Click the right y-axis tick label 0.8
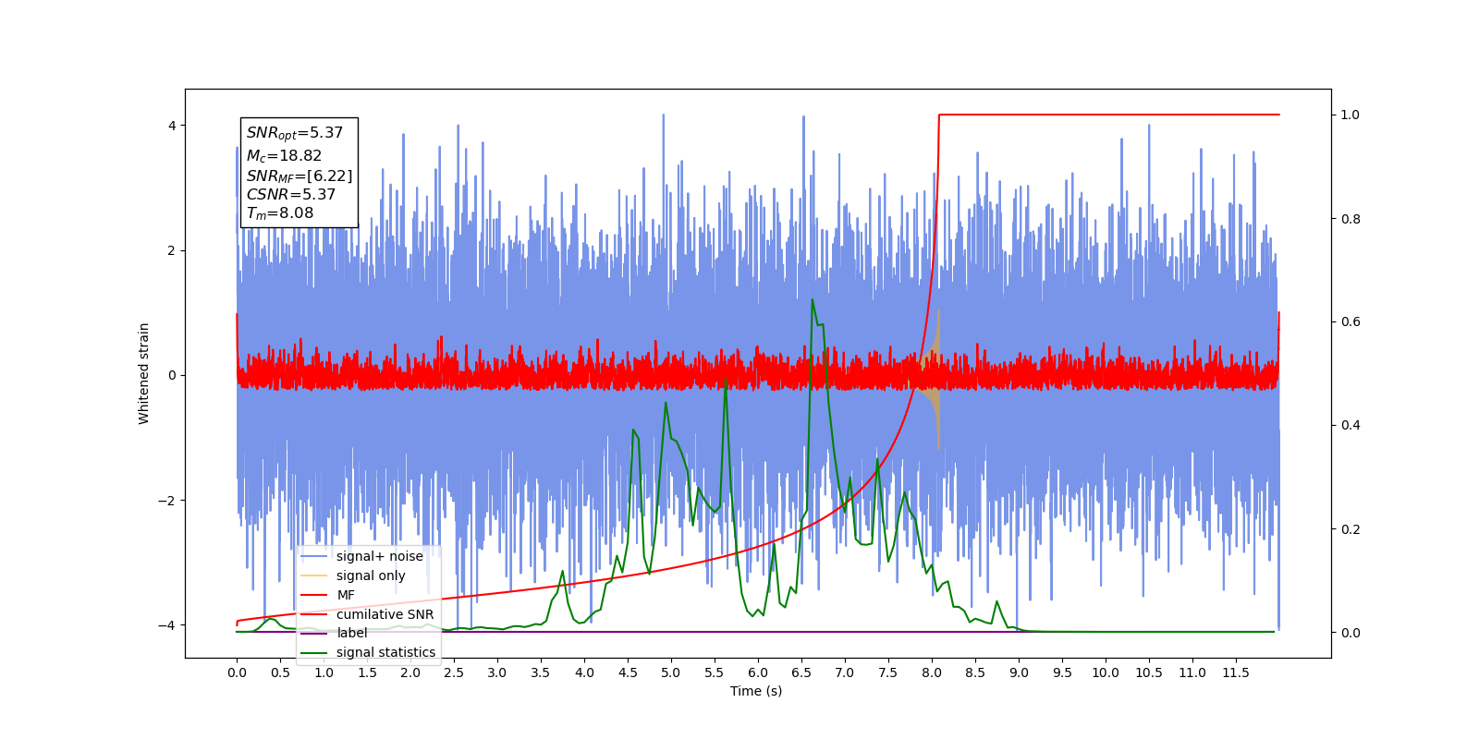The width and height of the screenshot is (1479, 739). point(1350,219)
